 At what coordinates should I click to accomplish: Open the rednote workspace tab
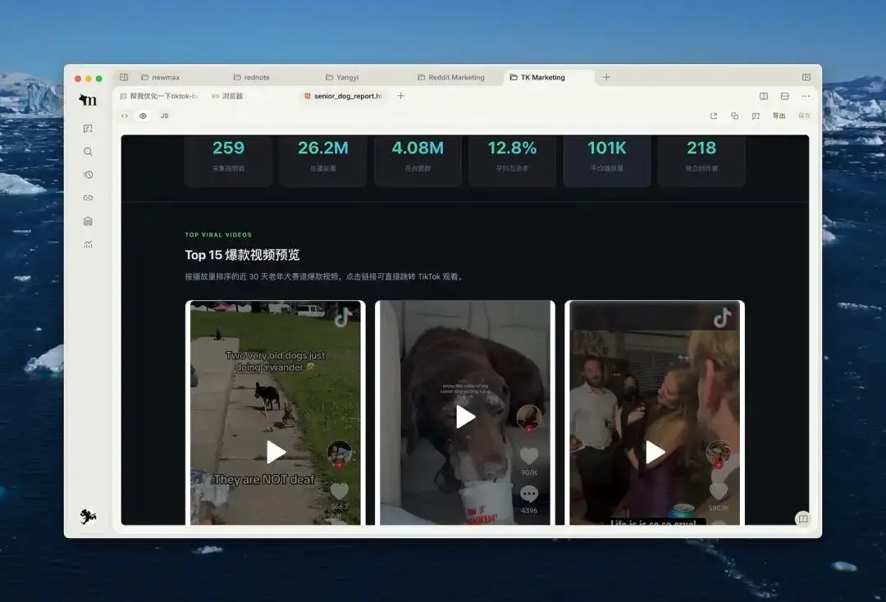click(252, 77)
